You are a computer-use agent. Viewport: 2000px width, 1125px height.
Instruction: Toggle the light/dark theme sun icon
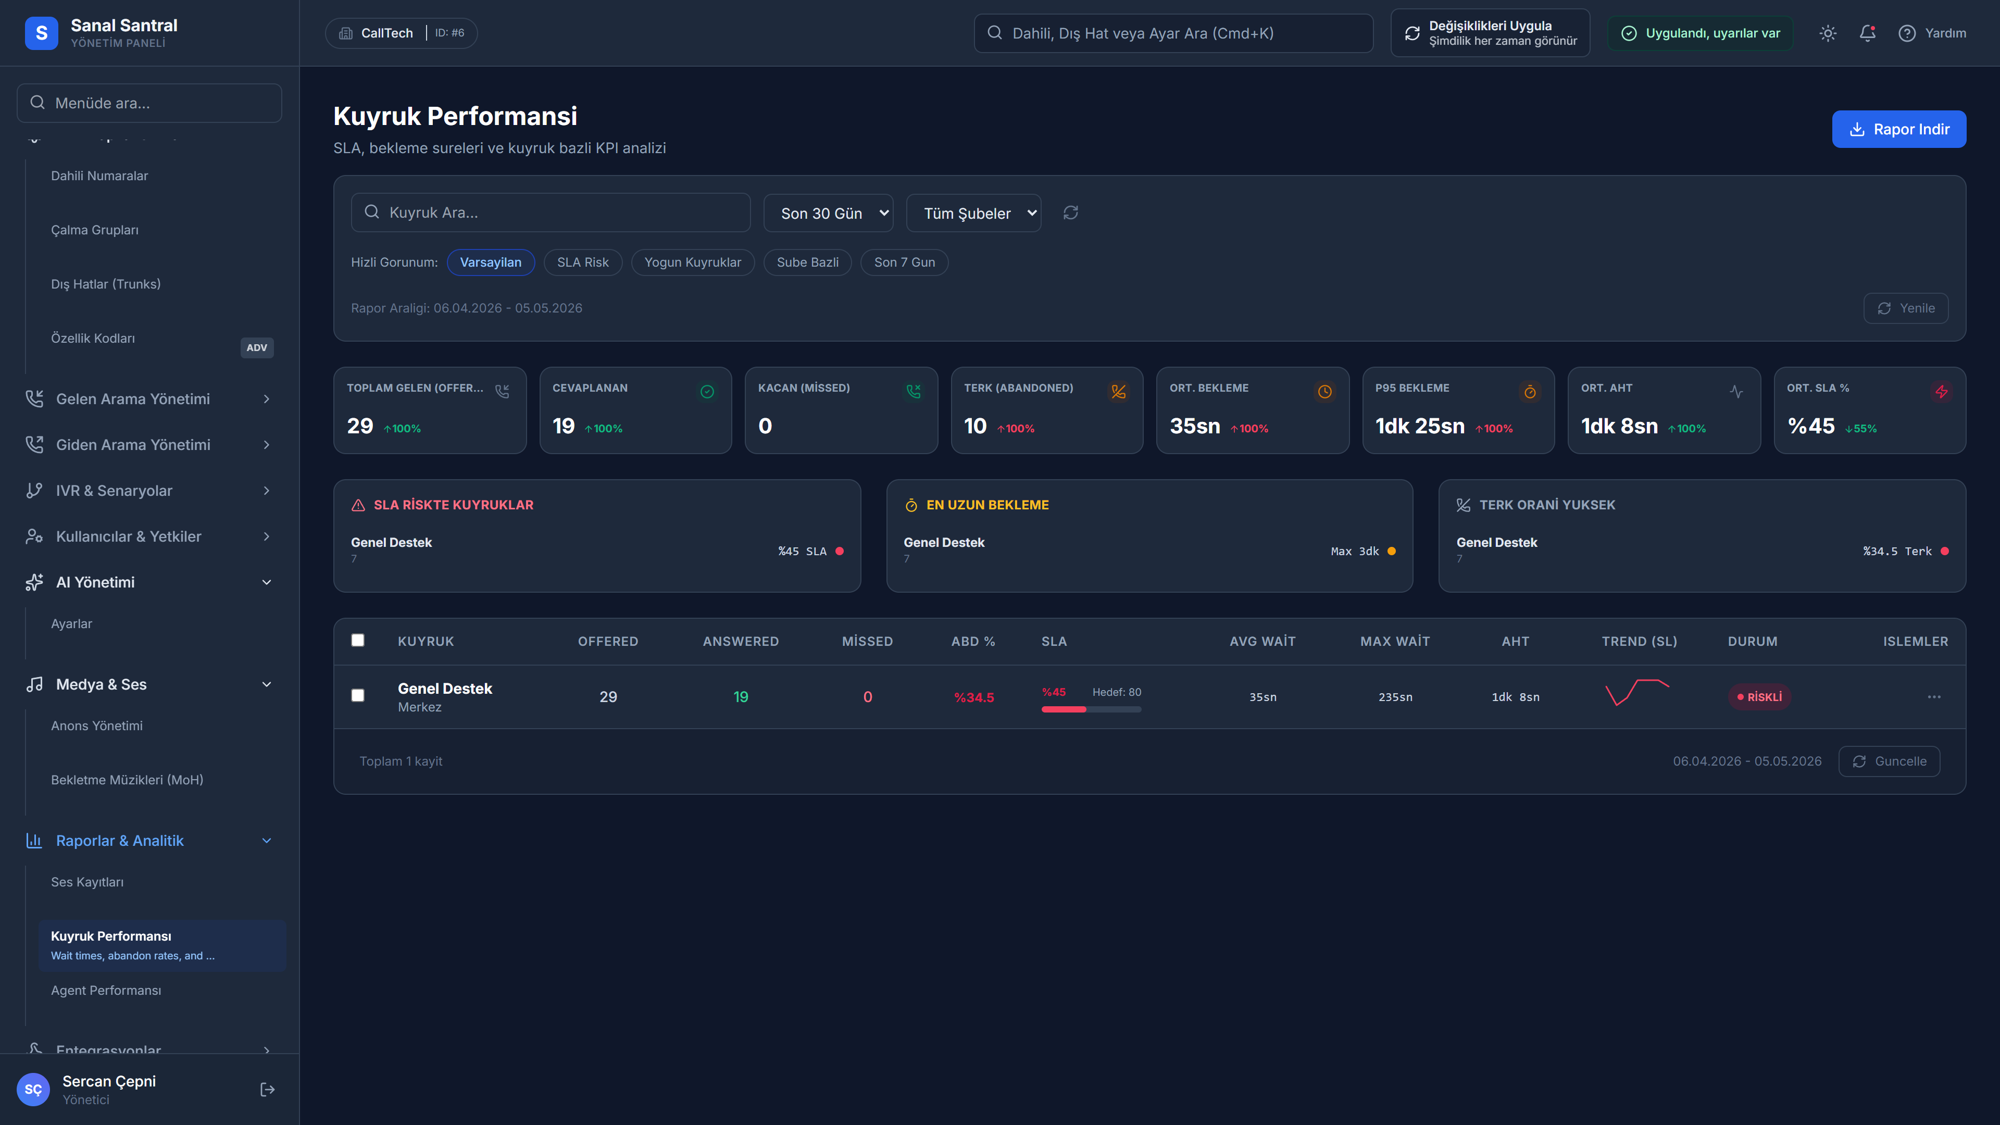[1828, 33]
